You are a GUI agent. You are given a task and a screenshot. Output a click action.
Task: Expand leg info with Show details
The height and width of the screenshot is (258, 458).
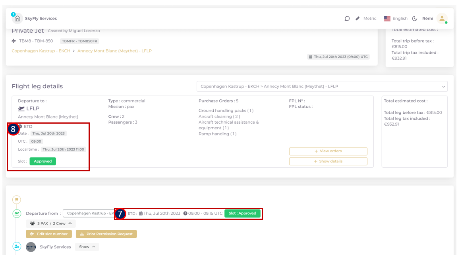(x=328, y=161)
